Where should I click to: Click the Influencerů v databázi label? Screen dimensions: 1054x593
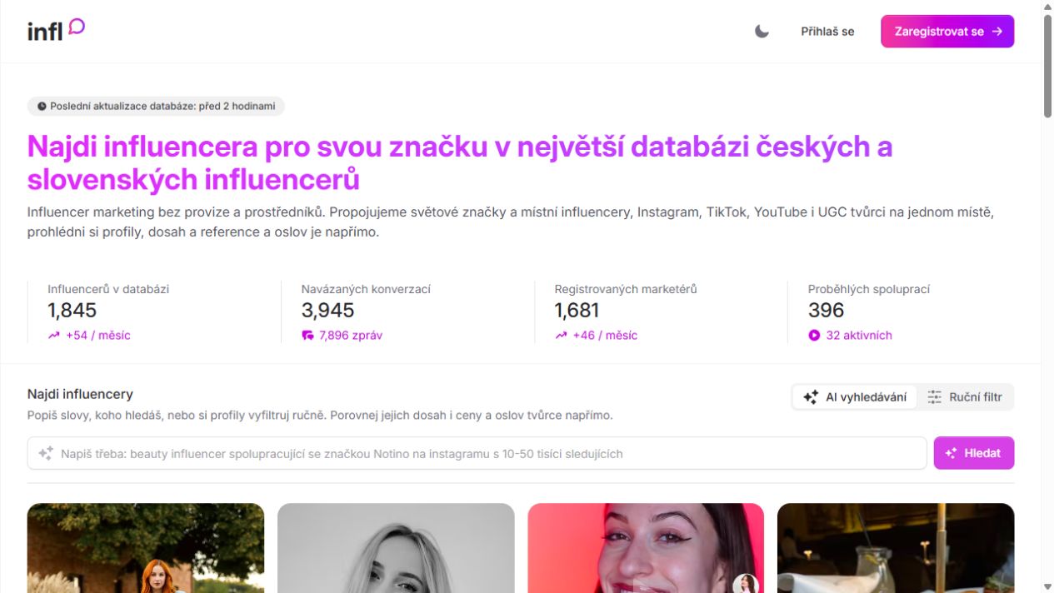click(108, 289)
